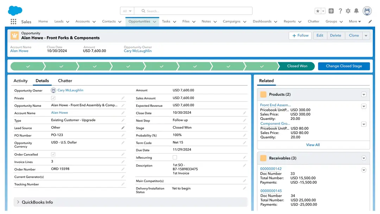Edit the PO Number field pencil
The width and height of the screenshot is (380, 214).
click(x=123, y=135)
